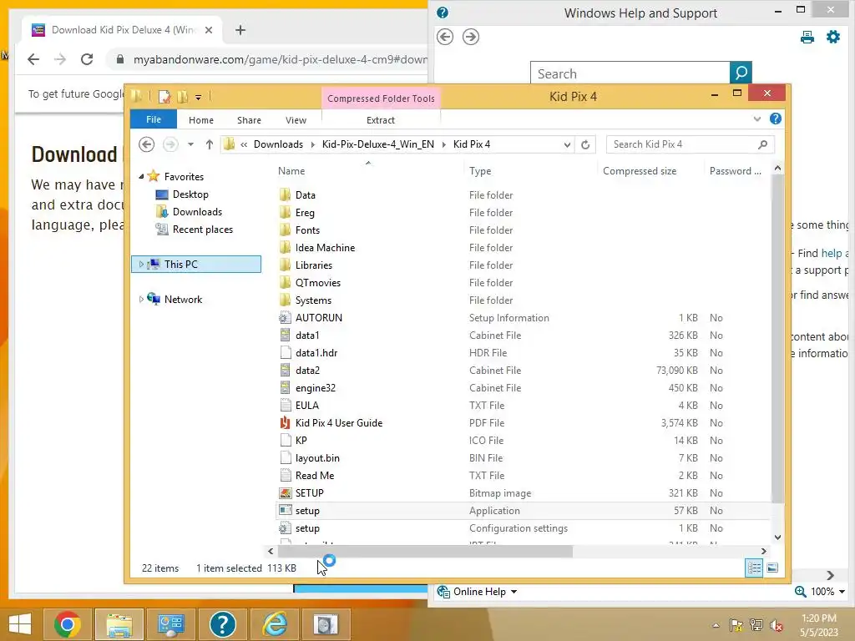Select the SETUP Bitmap image file
The width and height of the screenshot is (855, 641).
click(x=309, y=493)
